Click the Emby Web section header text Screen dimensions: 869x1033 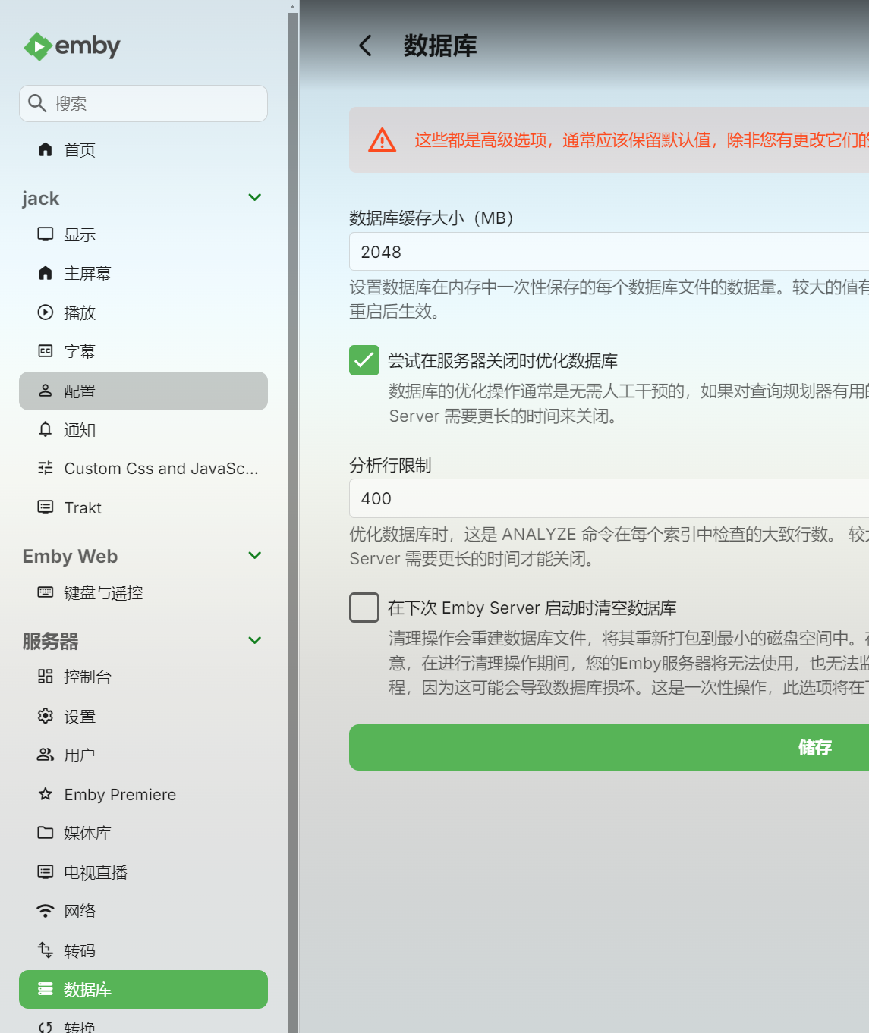(70, 556)
